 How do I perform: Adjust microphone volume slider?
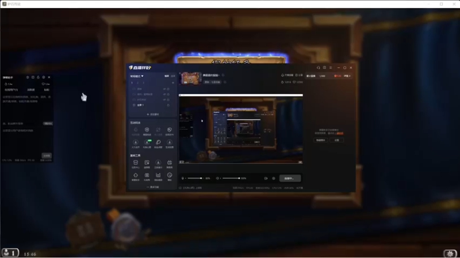pyautogui.click(x=194, y=178)
